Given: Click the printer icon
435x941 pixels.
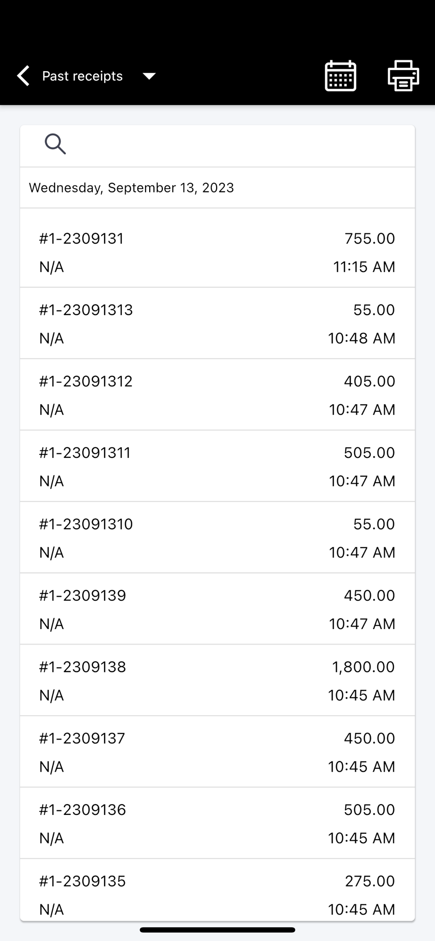Looking at the screenshot, I should click(403, 76).
